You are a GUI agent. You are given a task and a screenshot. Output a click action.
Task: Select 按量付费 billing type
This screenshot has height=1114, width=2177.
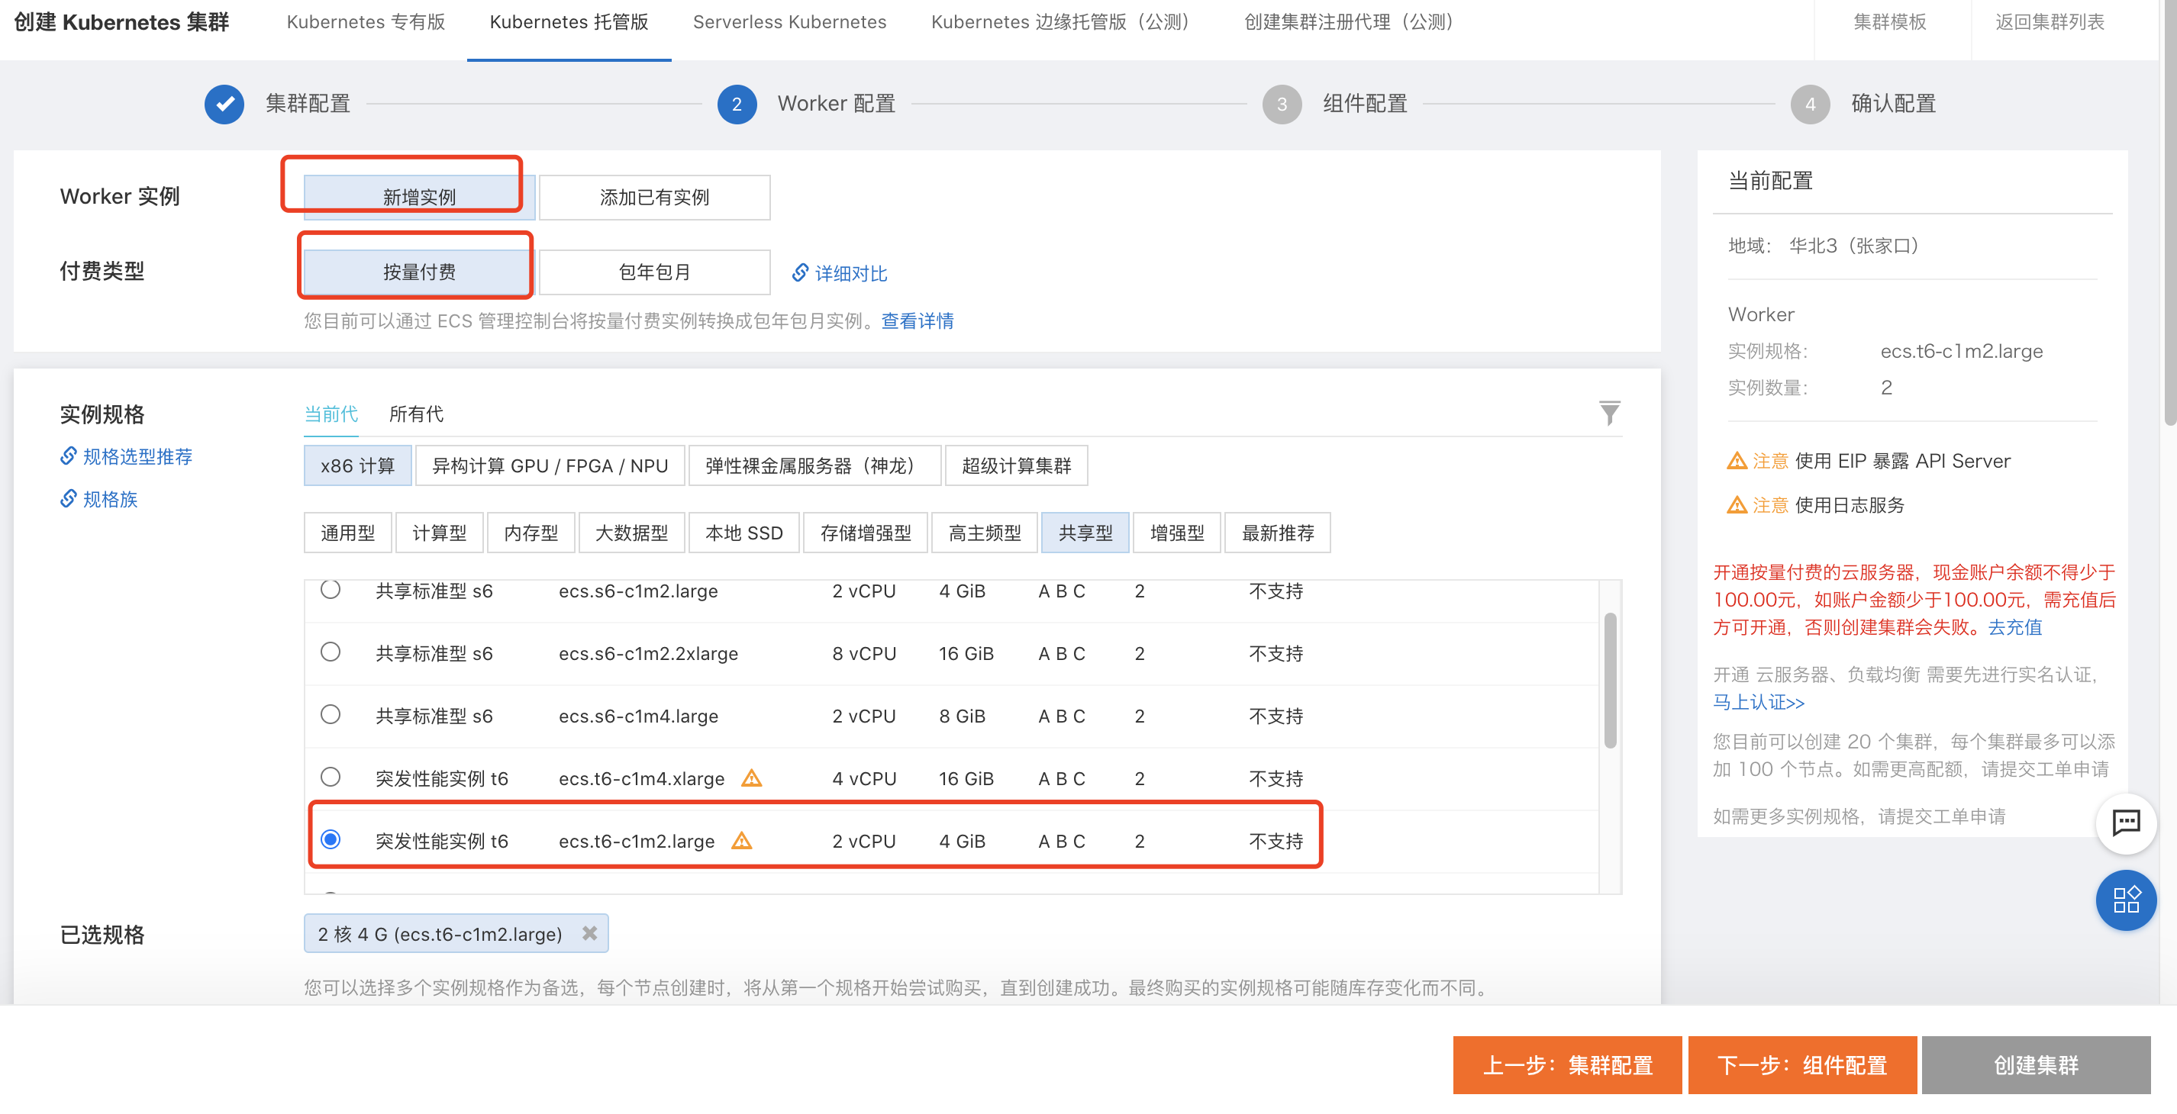click(419, 272)
